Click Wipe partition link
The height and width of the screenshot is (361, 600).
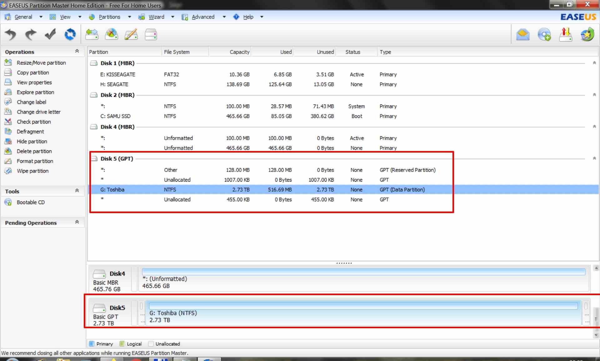click(x=32, y=171)
